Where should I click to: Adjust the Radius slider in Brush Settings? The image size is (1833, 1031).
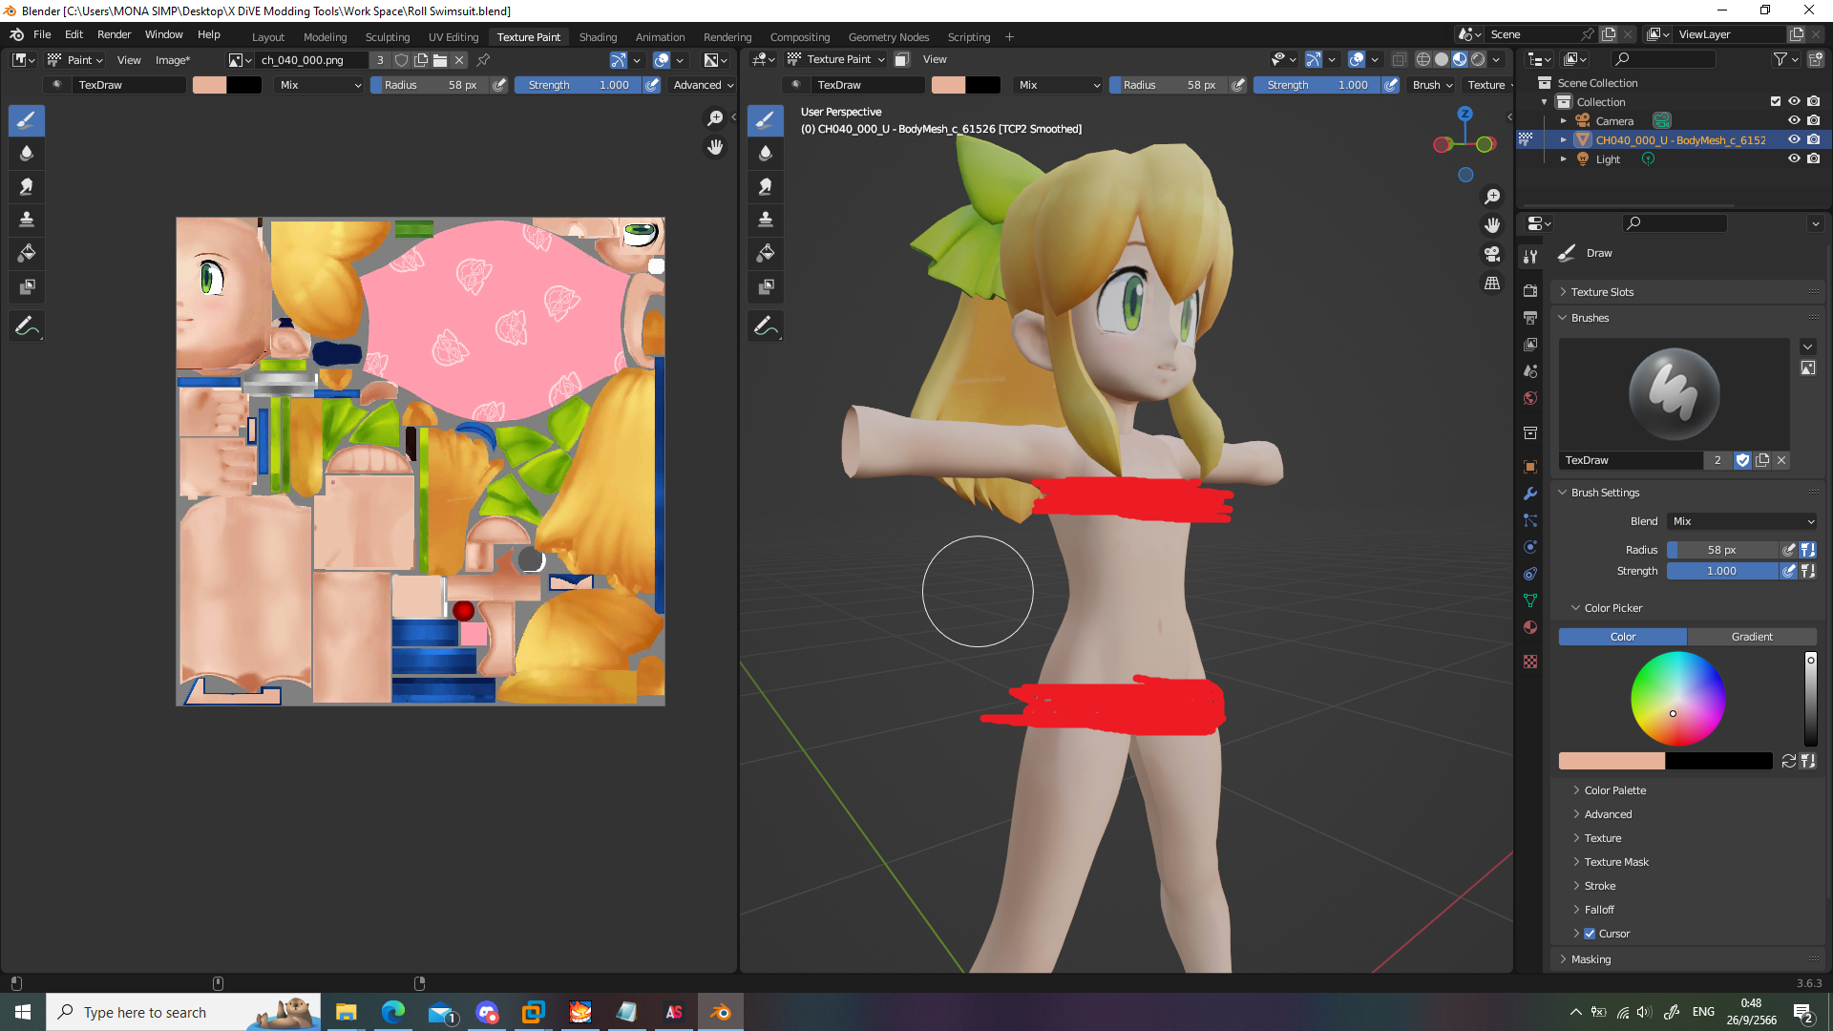pos(1722,550)
